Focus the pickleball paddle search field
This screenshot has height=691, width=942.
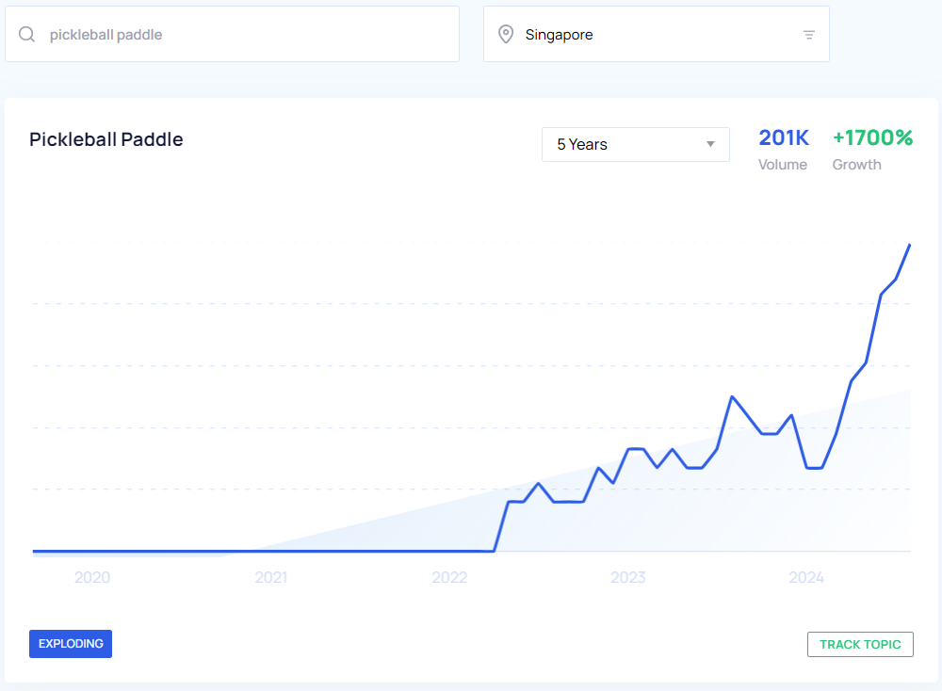pyautogui.click(x=245, y=35)
